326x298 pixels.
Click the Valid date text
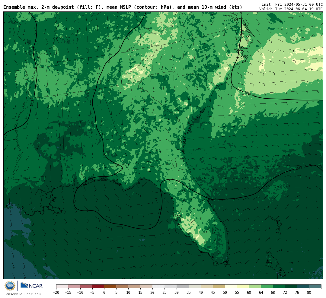[x=291, y=9]
